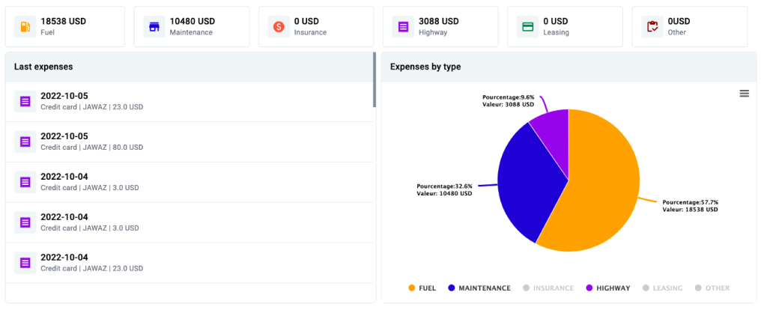Open the 3088 USD Highway card
Viewport: 767px width, 310px height.
[440, 27]
